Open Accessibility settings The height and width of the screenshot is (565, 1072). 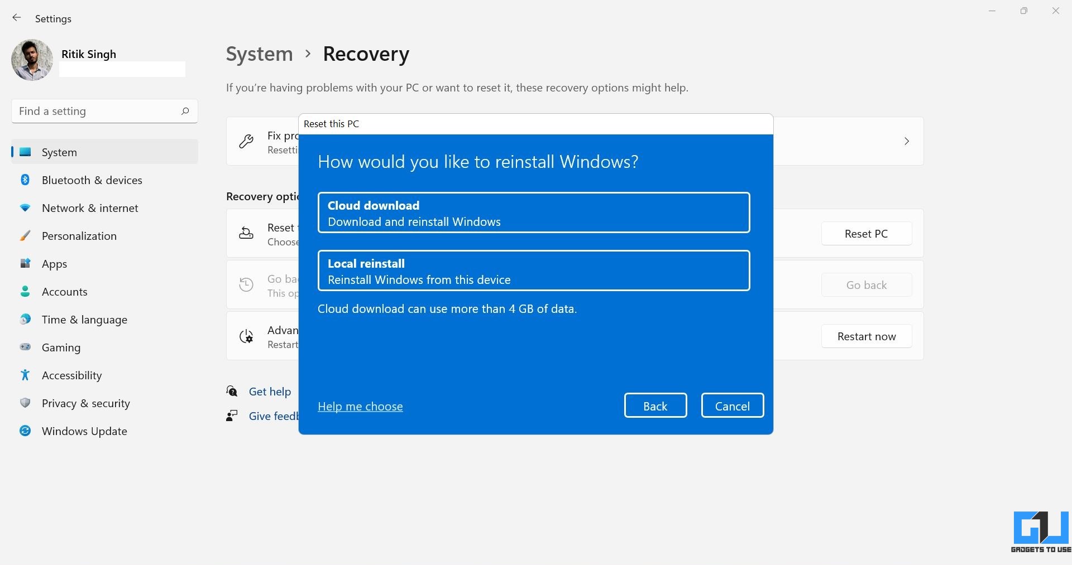(x=104, y=375)
